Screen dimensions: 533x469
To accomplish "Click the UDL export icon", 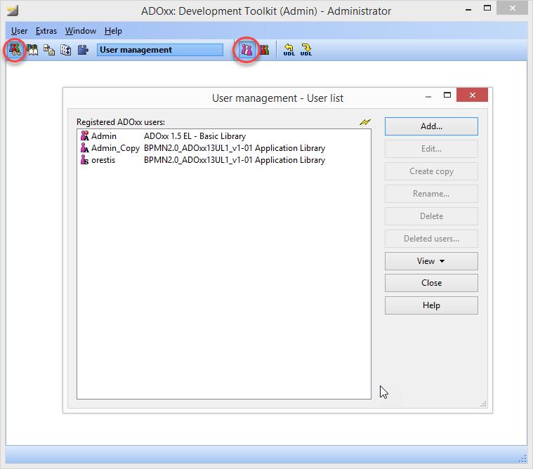I will [306, 50].
